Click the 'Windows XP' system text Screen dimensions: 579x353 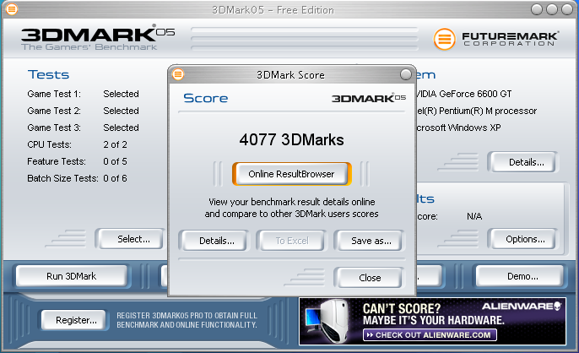[474, 128]
